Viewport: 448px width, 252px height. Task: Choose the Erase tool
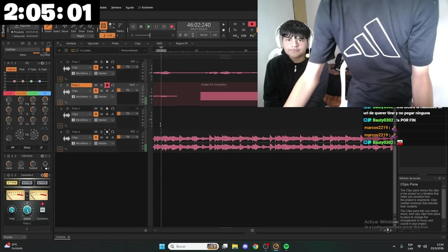click(x=90, y=28)
